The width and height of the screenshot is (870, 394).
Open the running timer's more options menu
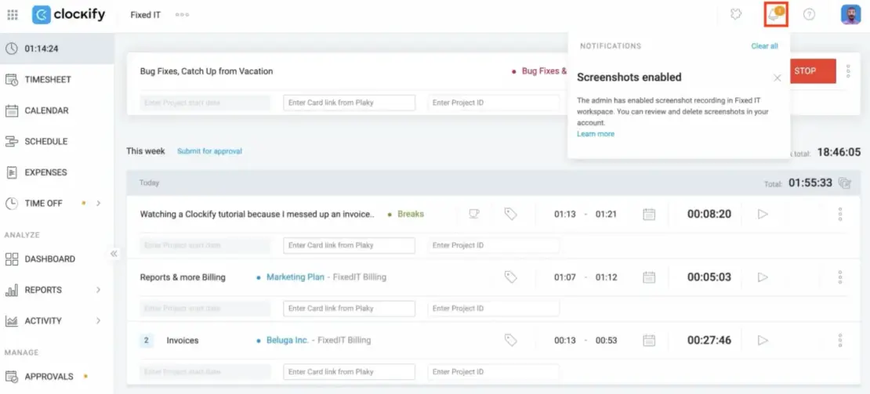click(x=848, y=71)
